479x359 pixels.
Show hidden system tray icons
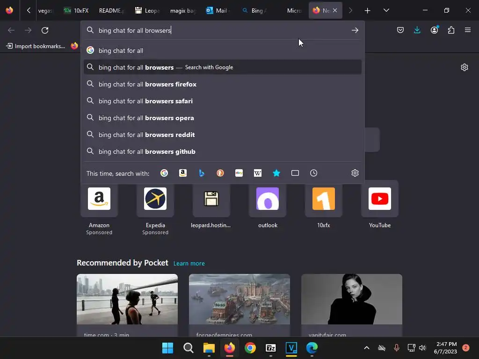[x=367, y=348]
